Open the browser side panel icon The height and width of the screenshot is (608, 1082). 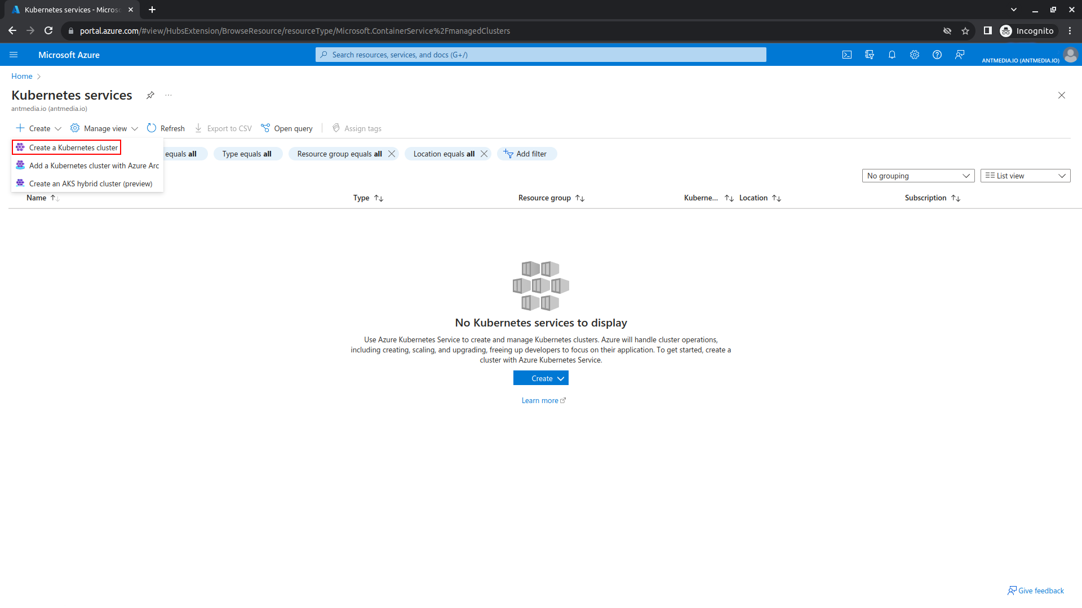(987, 31)
